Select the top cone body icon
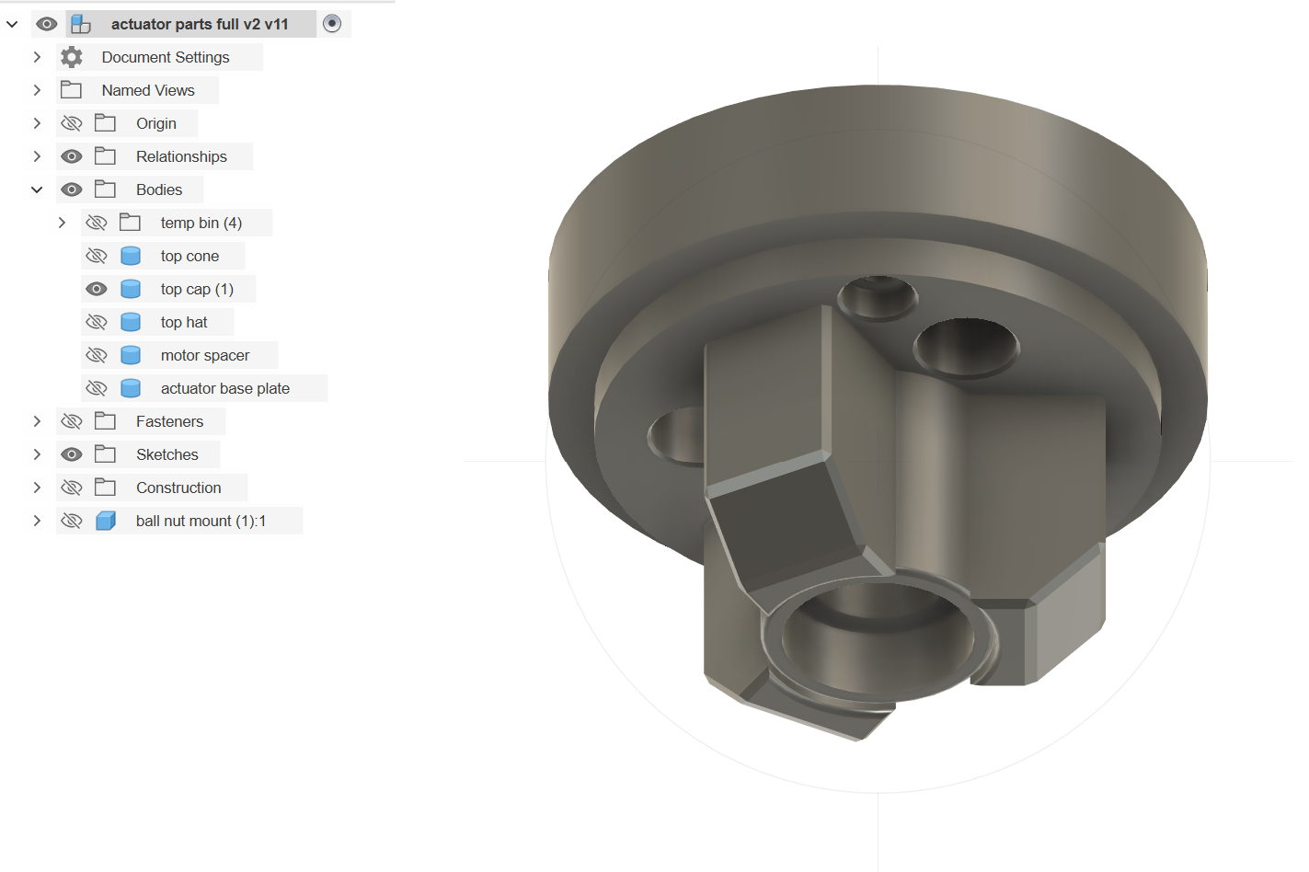The image size is (1309, 872). [130, 255]
